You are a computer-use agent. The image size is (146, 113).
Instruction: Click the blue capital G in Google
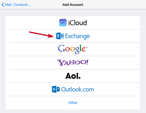coord(61,48)
